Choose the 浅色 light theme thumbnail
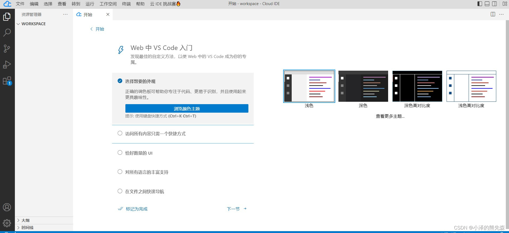The height and width of the screenshot is (233, 509). 309,86
